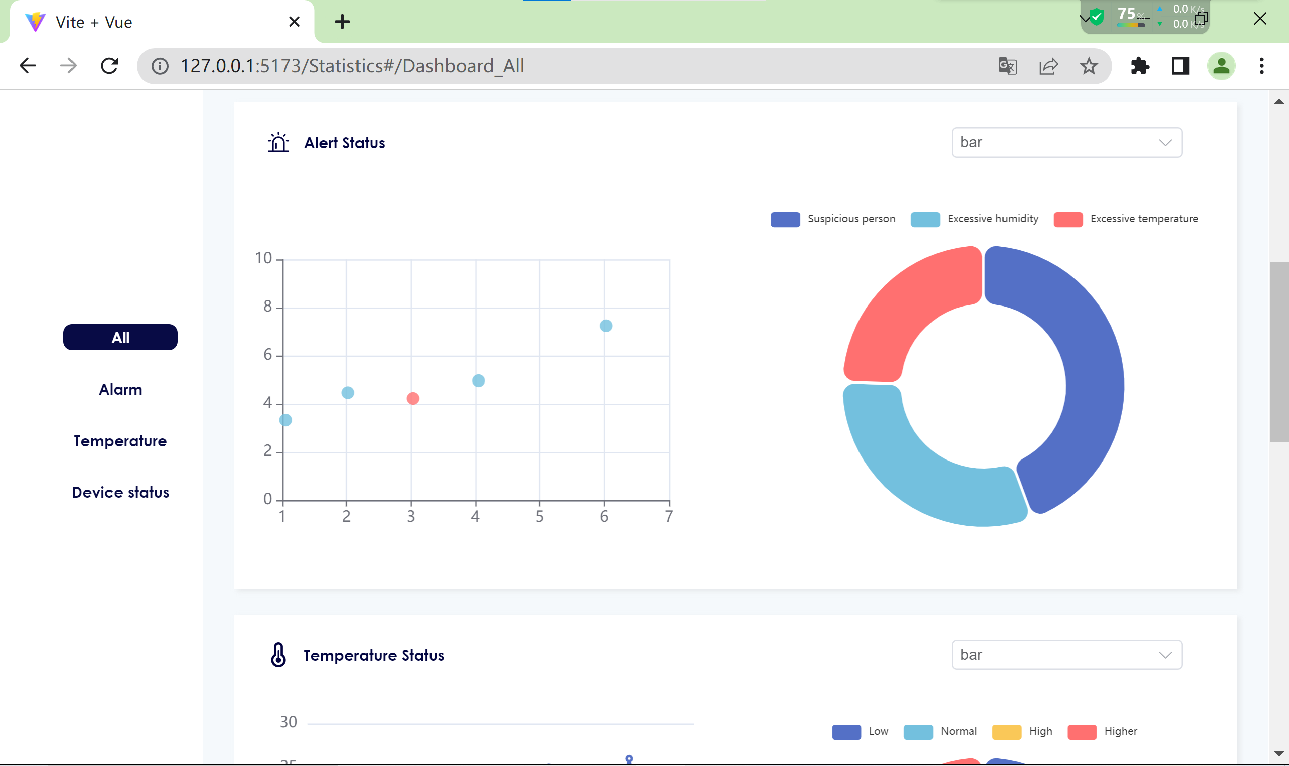Image resolution: width=1289 pixels, height=766 pixels.
Task: Click the red scatter point at x=3
Action: 412,399
